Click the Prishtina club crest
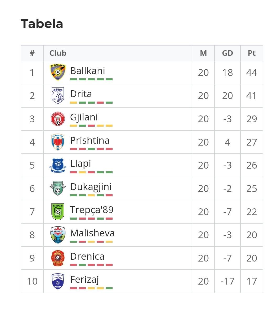275x311 pixels. (x=58, y=142)
